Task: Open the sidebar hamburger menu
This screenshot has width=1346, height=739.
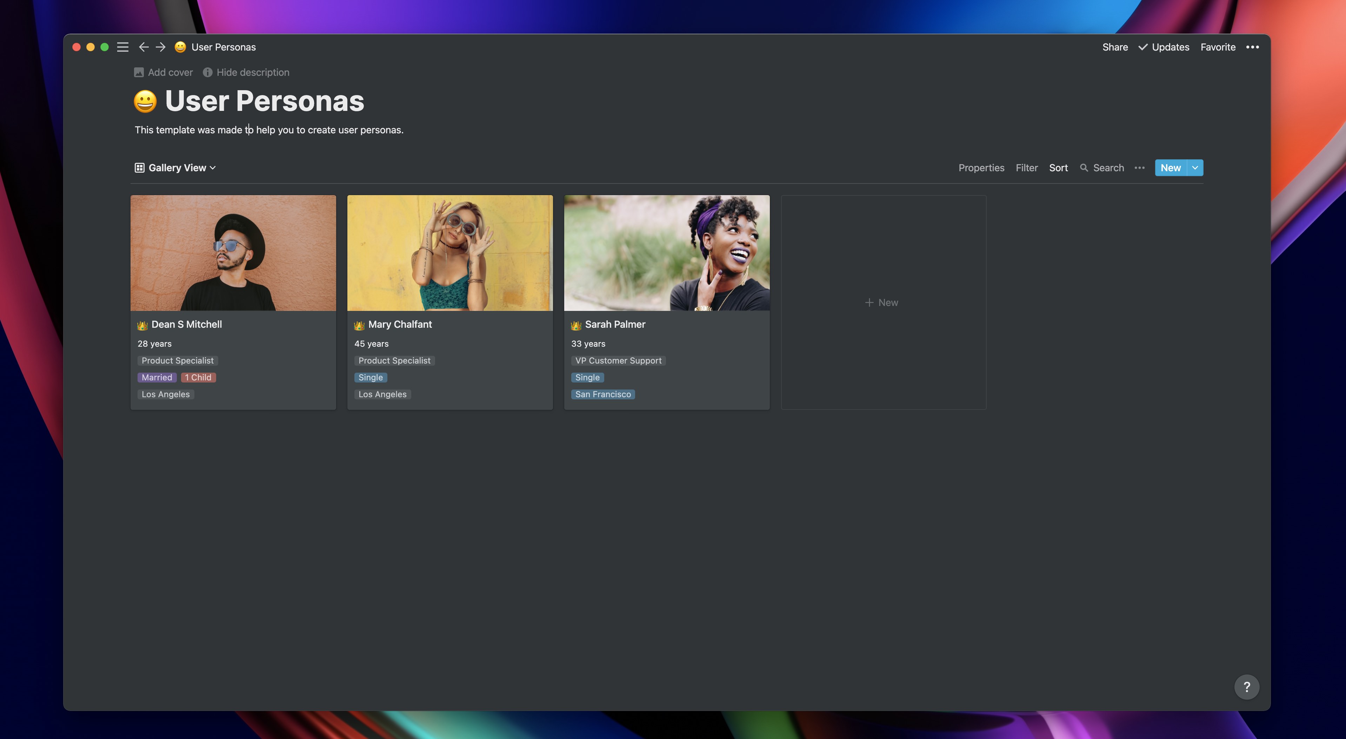Action: point(123,47)
